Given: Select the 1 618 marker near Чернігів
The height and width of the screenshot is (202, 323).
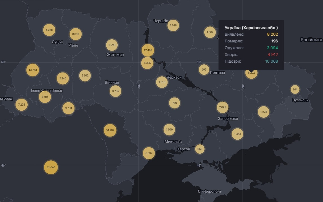Looking at the screenshot, I should (173, 26).
